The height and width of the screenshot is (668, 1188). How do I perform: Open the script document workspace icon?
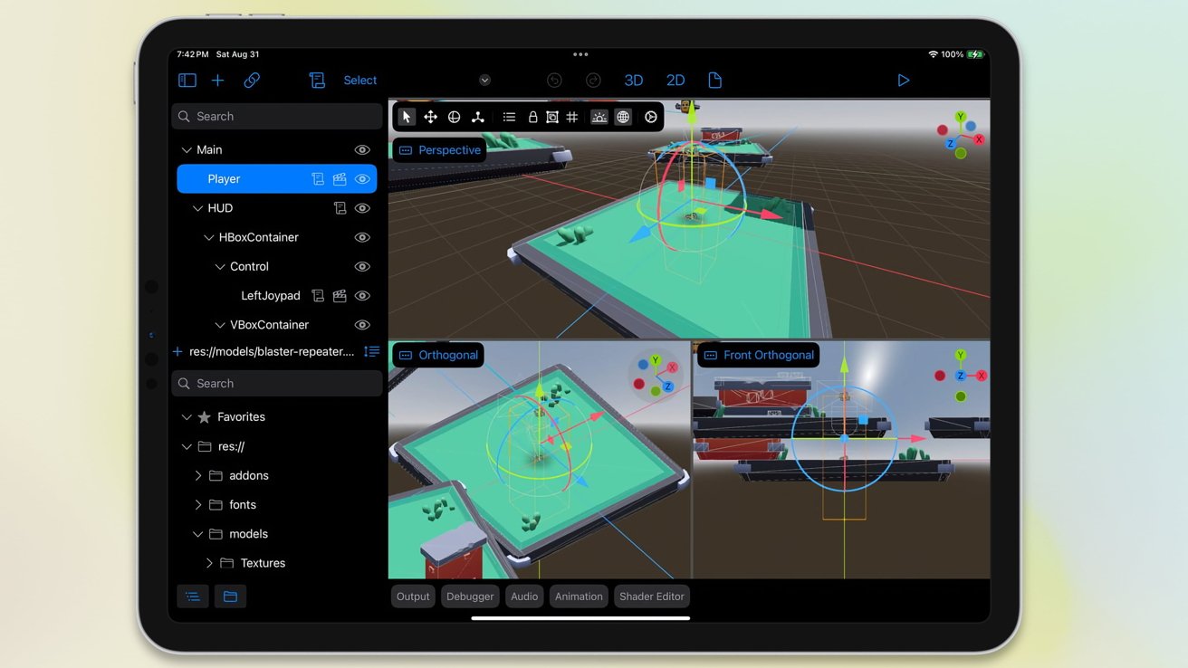pos(714,81)
